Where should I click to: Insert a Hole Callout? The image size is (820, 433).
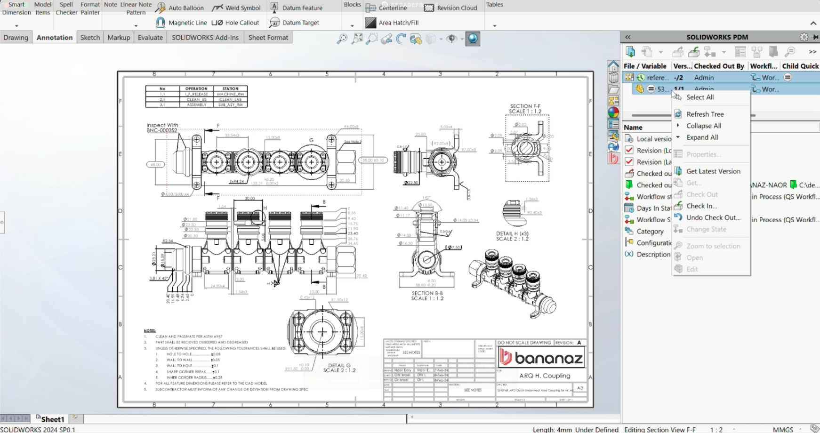235,23
